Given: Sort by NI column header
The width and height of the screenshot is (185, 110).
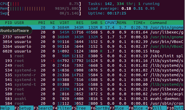Looking at the screenshot, I should [x=52, y=23].
